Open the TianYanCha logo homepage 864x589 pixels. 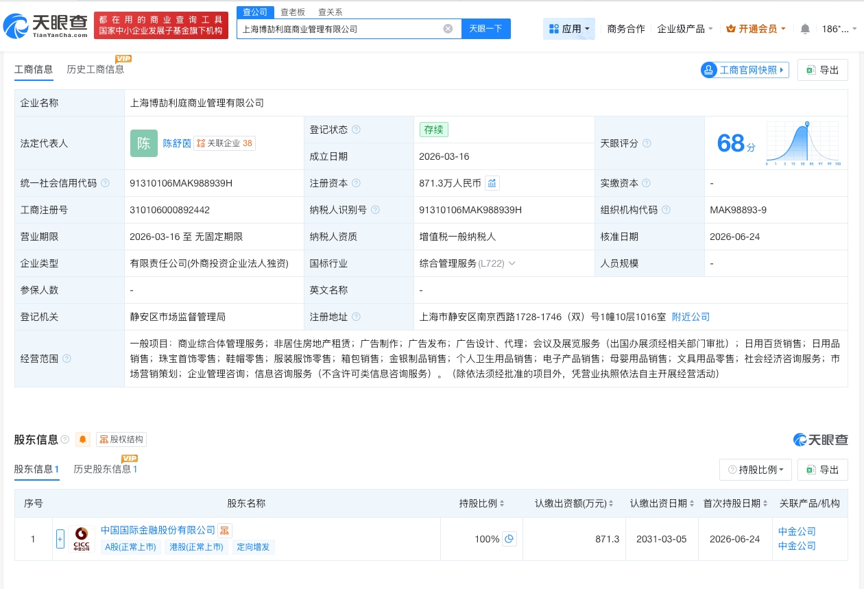[46, 25]
